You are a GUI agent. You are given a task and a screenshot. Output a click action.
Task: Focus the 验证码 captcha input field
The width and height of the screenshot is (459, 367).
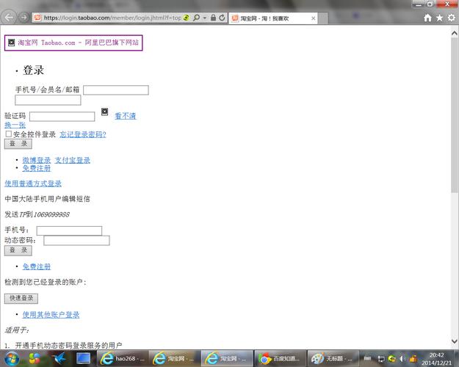(62, 117)
